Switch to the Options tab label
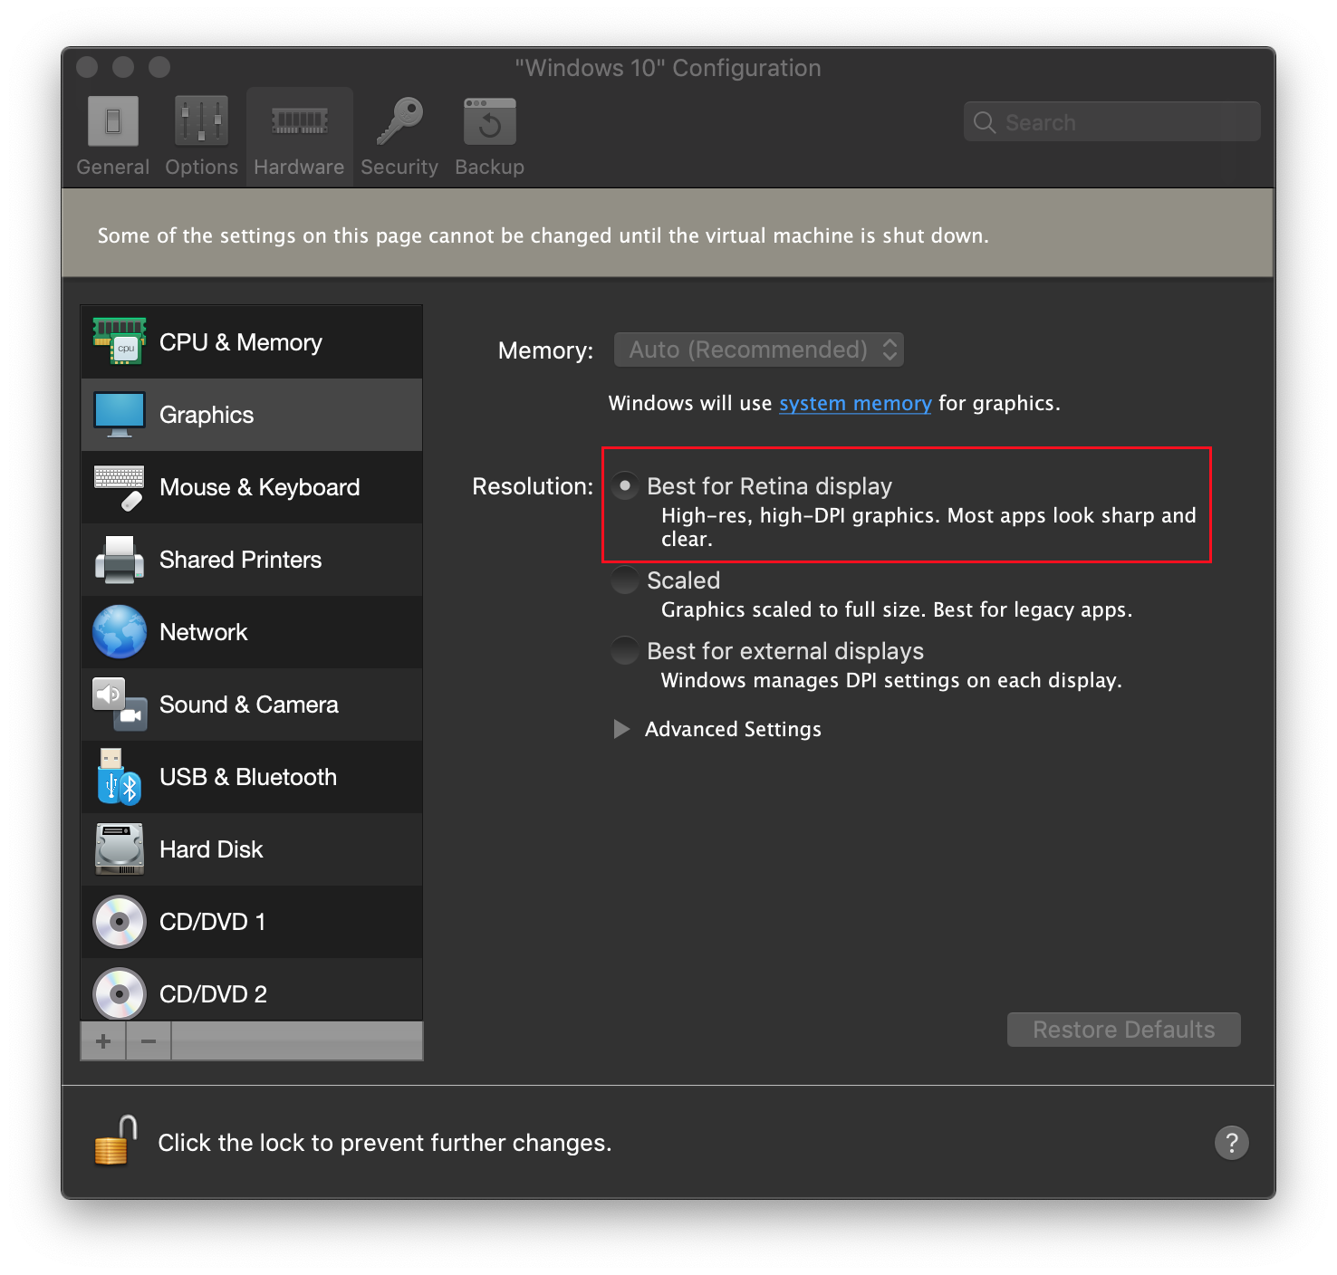The image size is (1337, 1275). 201,168
